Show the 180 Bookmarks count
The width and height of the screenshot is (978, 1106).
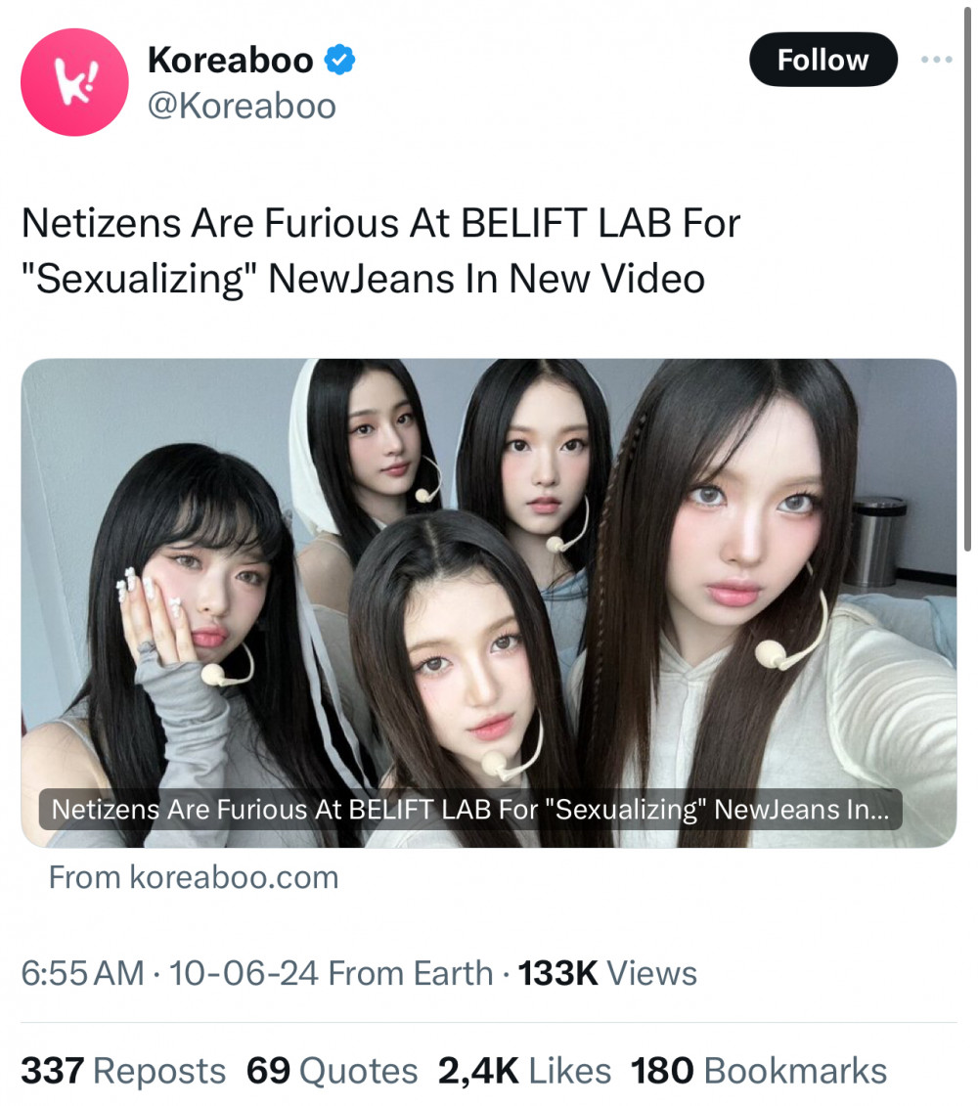point(759,1071)
